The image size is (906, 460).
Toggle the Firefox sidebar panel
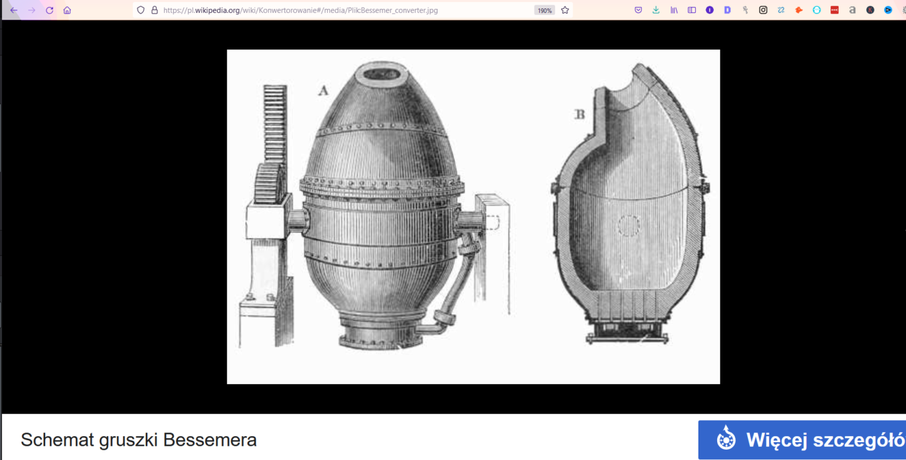[691, 10]
